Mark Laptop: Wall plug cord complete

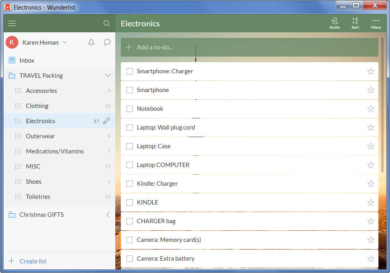130,128
